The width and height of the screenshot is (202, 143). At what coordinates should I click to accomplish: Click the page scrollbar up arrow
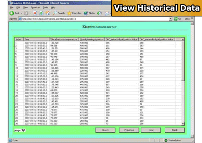[192, 23]
